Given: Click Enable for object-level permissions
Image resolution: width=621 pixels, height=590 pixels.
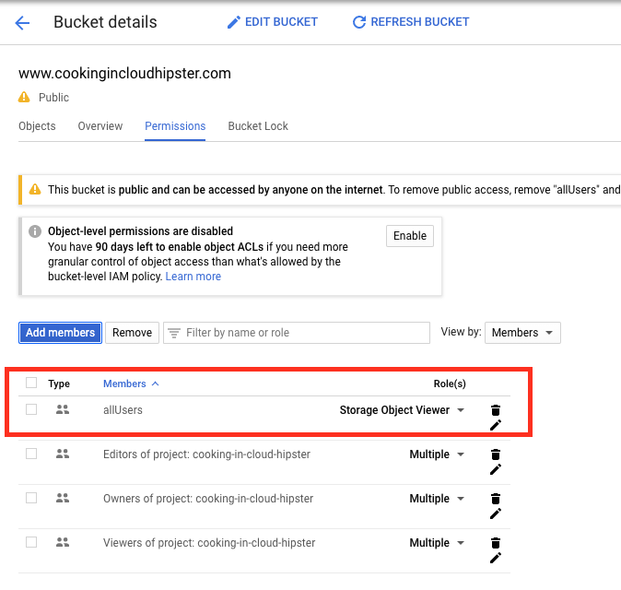Looking at the screenshot, I should (410, 236).
